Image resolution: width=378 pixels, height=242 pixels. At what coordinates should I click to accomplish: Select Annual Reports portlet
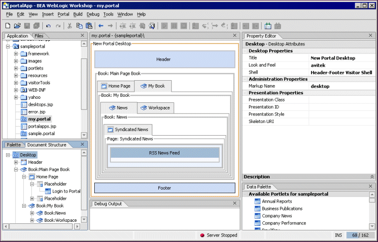(x=277, y=201)
